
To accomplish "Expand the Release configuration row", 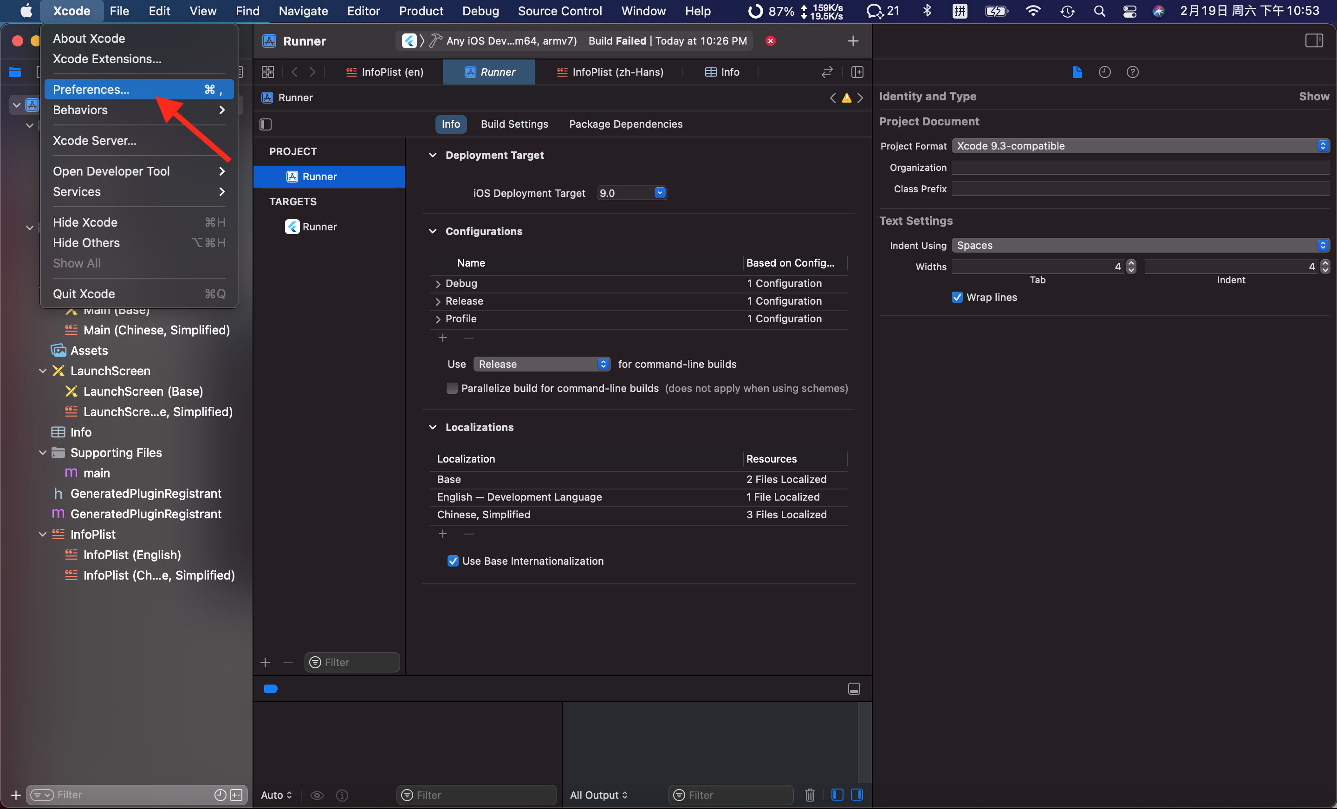I will [437, 301].
